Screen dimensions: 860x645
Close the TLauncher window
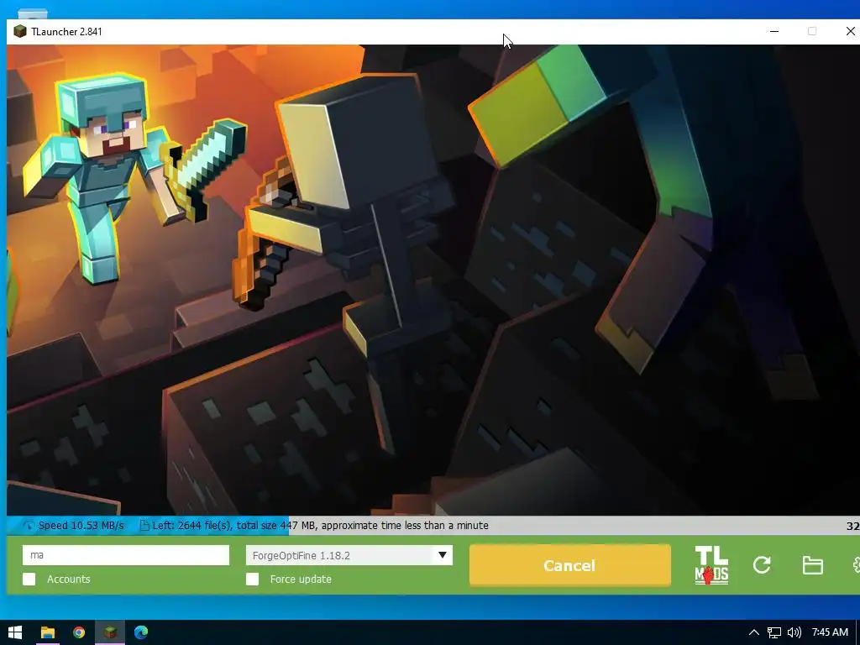pos(850,31)
